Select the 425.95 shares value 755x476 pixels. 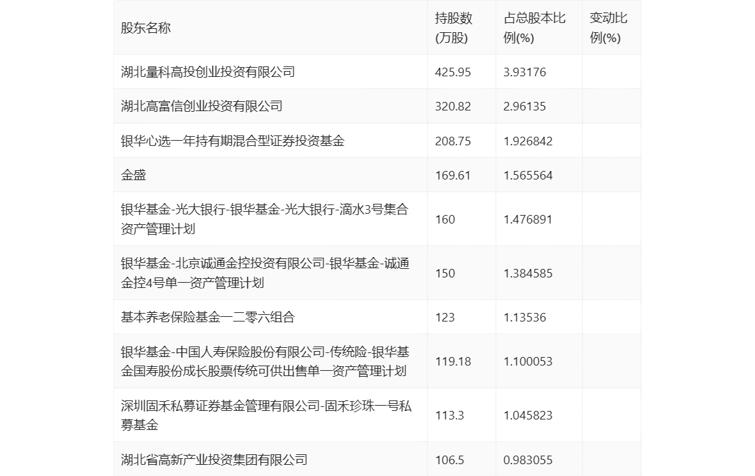(453, 72)
